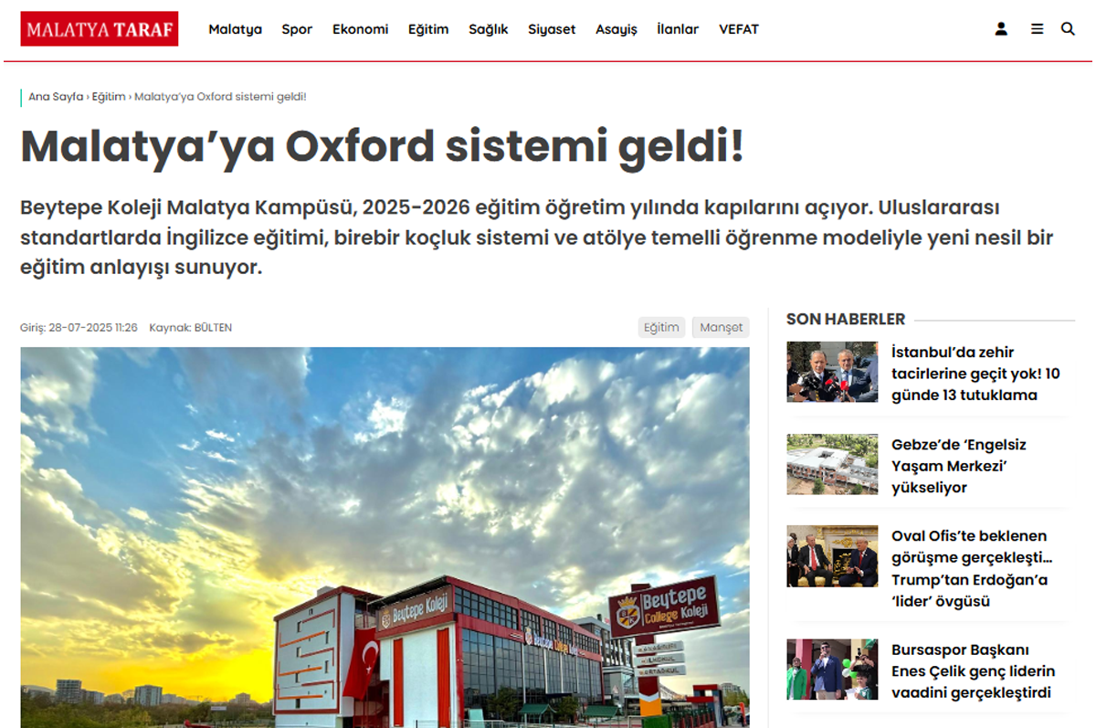The image size is (1096, 728).
Task: Click the Eğitim breadcrumb link
Action: pos(109,97)
